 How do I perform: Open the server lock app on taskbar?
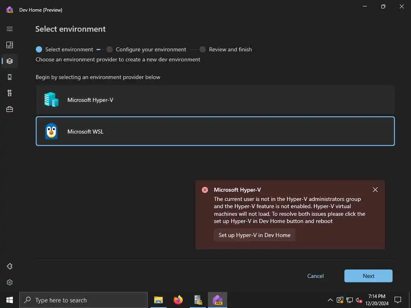coord(198,300)
